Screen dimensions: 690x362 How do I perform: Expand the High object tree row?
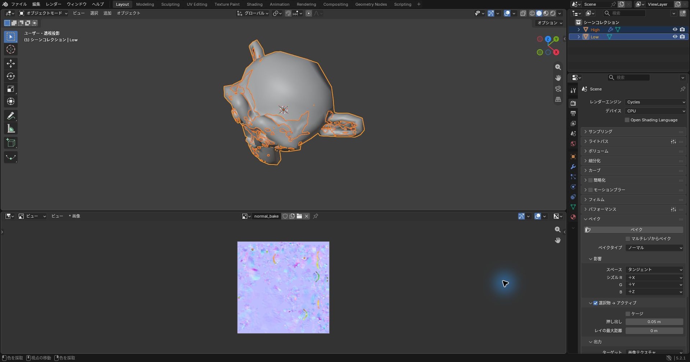tap(579, 30)
